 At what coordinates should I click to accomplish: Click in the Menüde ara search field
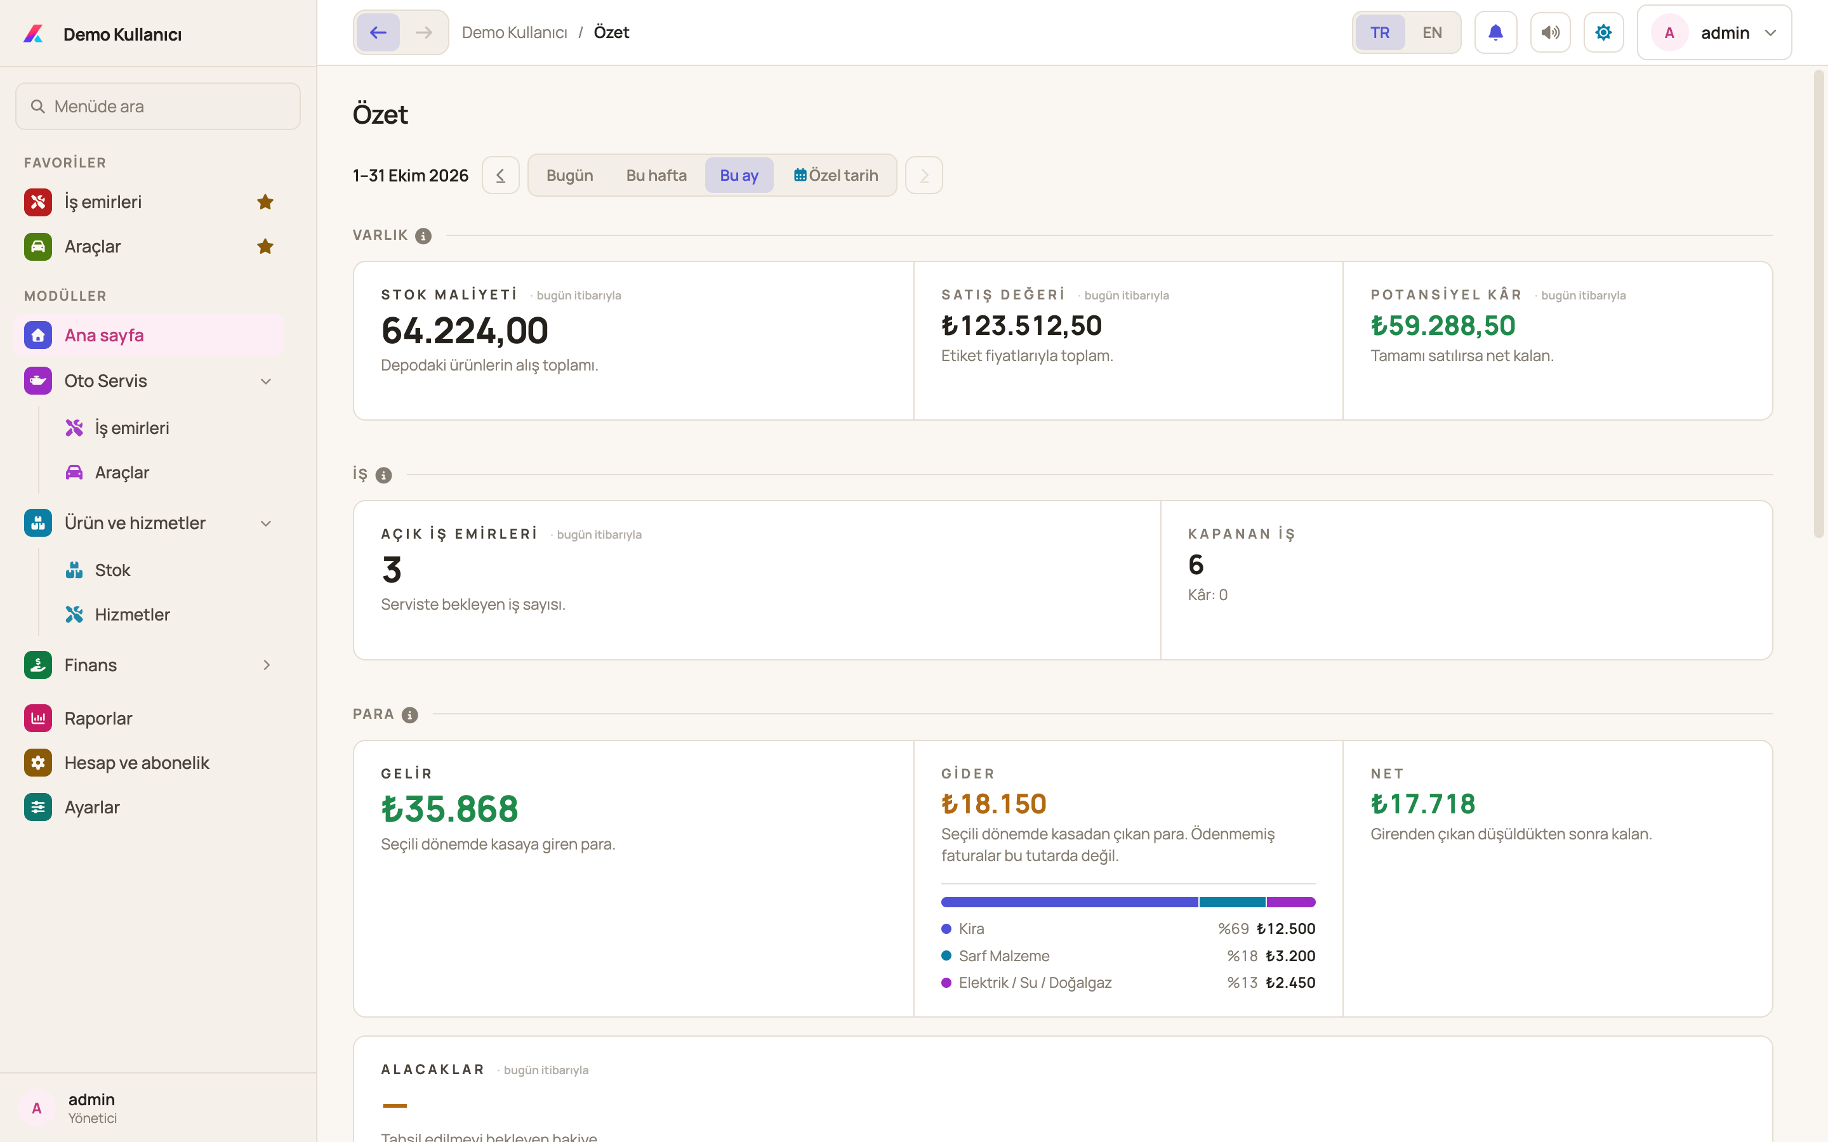(x=158, y=107)
